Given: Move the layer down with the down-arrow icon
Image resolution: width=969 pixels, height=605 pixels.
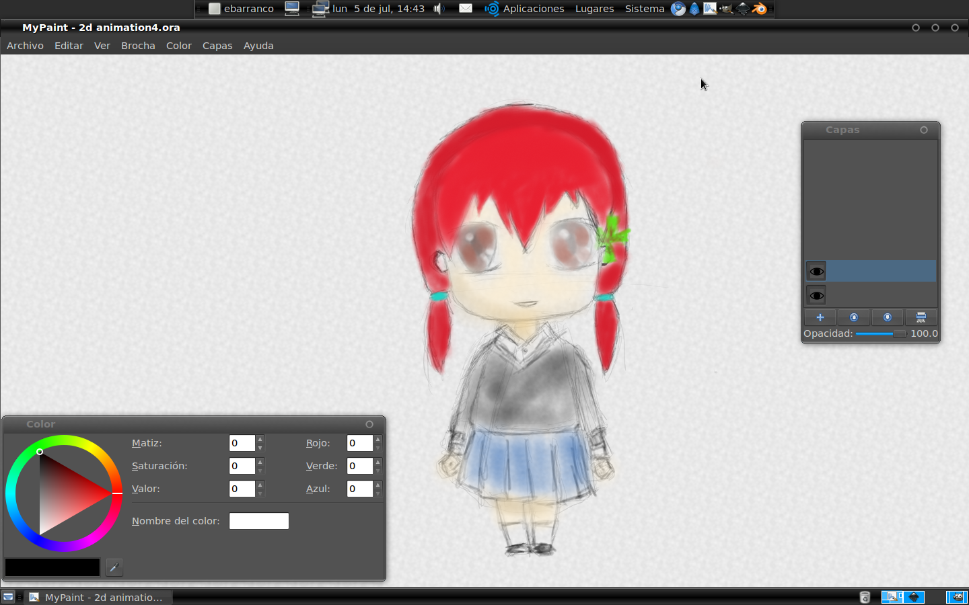Looking at the screenshot, I should coord(887,317).
